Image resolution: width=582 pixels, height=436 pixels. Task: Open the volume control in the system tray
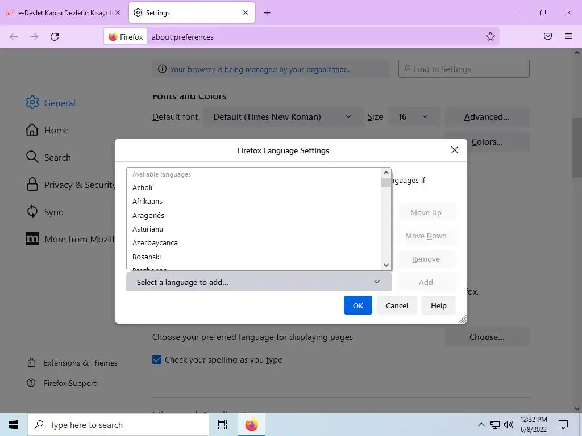[x=509, y=425]
